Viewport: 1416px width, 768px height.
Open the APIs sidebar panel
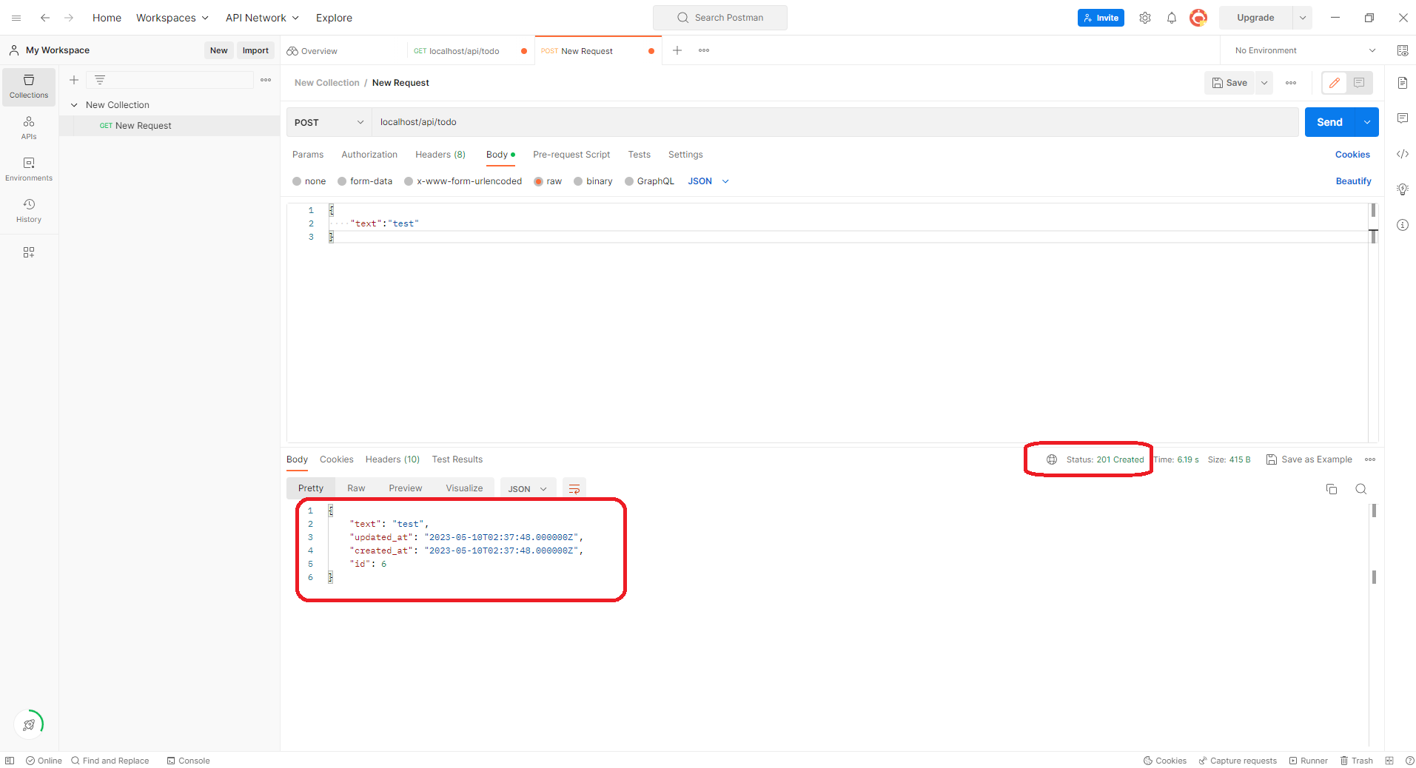[28, 127]
